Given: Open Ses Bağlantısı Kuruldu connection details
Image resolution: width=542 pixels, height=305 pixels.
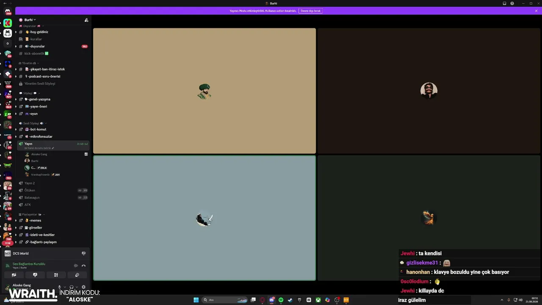Looking at the screenshot, I should pyautogui.click(x=29, y=264).
